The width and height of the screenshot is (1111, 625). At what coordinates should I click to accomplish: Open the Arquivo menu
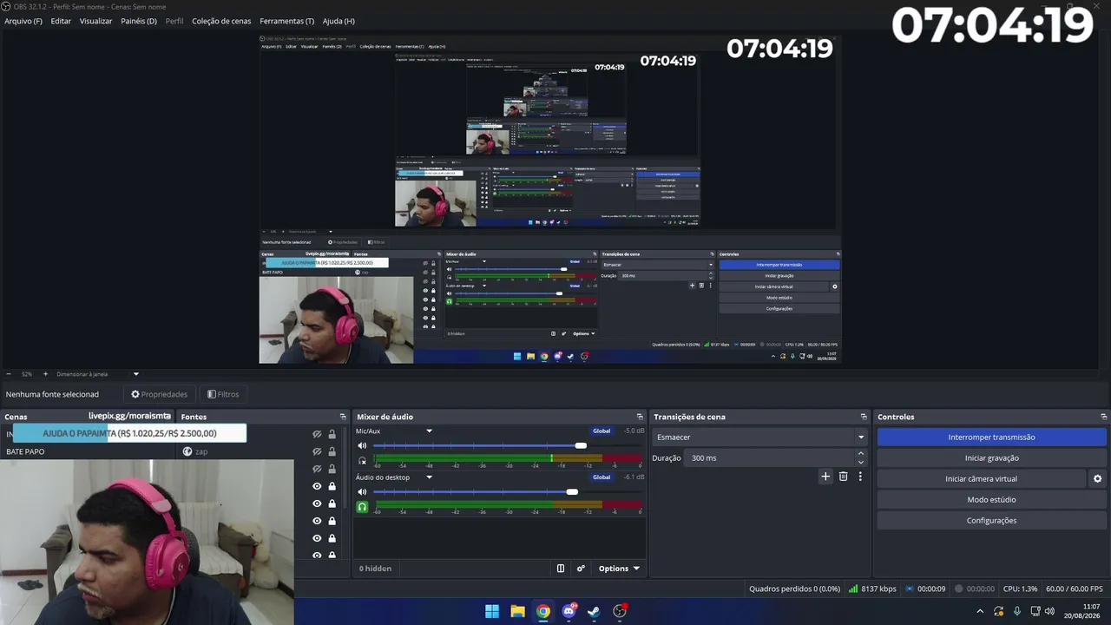(23, 21)
